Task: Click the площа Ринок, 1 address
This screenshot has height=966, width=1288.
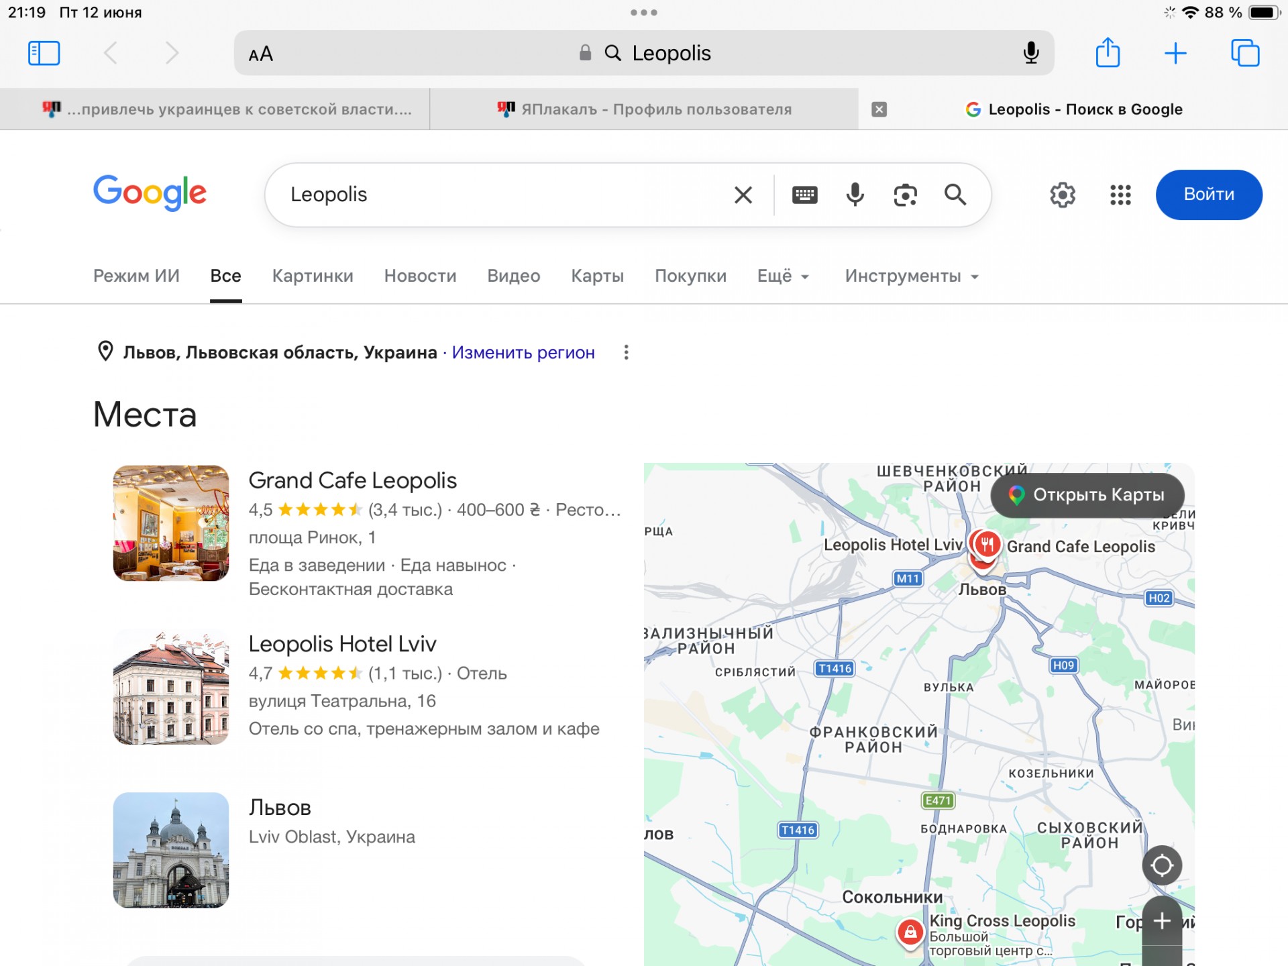Action: pyautogui.click(x=312, y=537)
